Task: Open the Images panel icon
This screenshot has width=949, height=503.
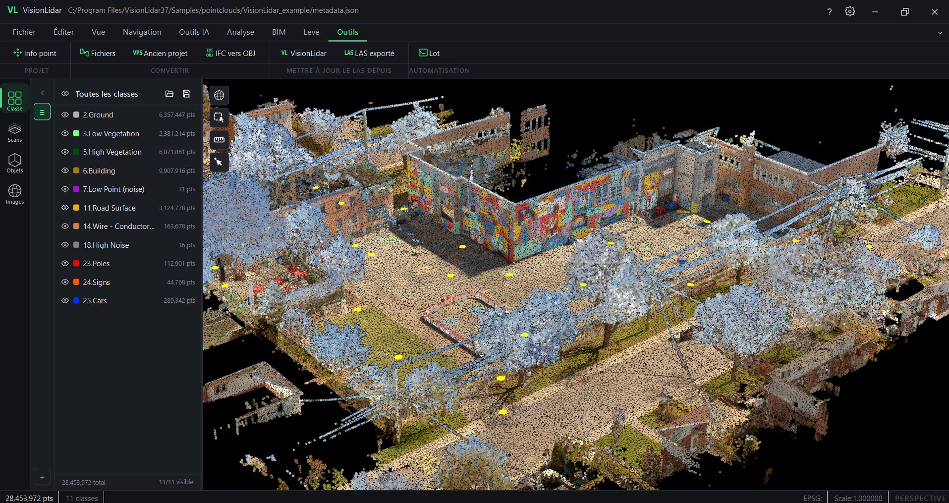Action: [x=15, y=194]
